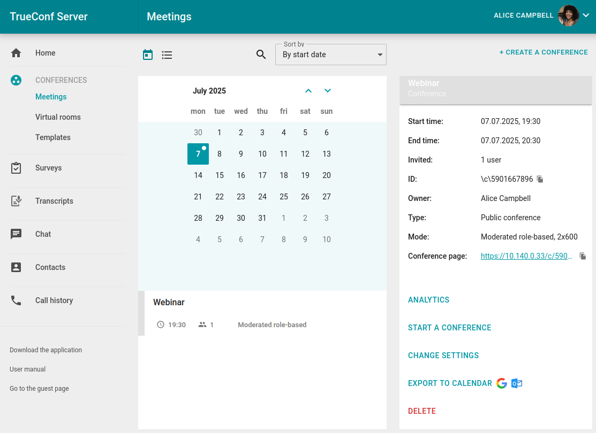The height and width of the screenshot is (433, 596).
Task: Open the Sort by dropdown
Action: (x=330, y=55)
